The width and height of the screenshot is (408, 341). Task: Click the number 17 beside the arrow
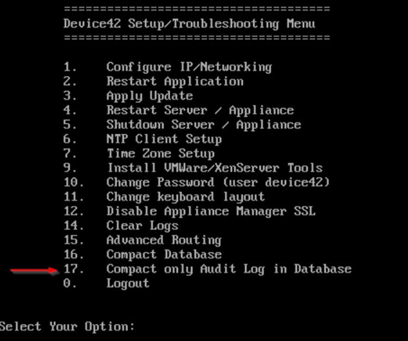[73, 269]
